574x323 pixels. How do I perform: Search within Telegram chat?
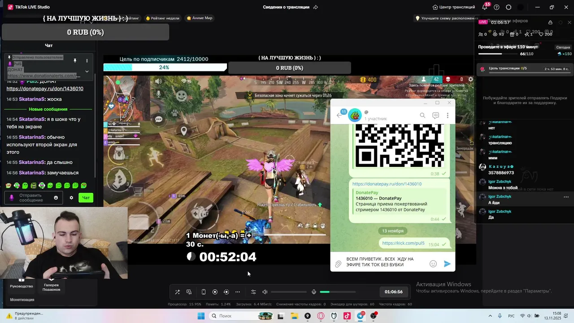pyautogui.click(x=422, y=115)
